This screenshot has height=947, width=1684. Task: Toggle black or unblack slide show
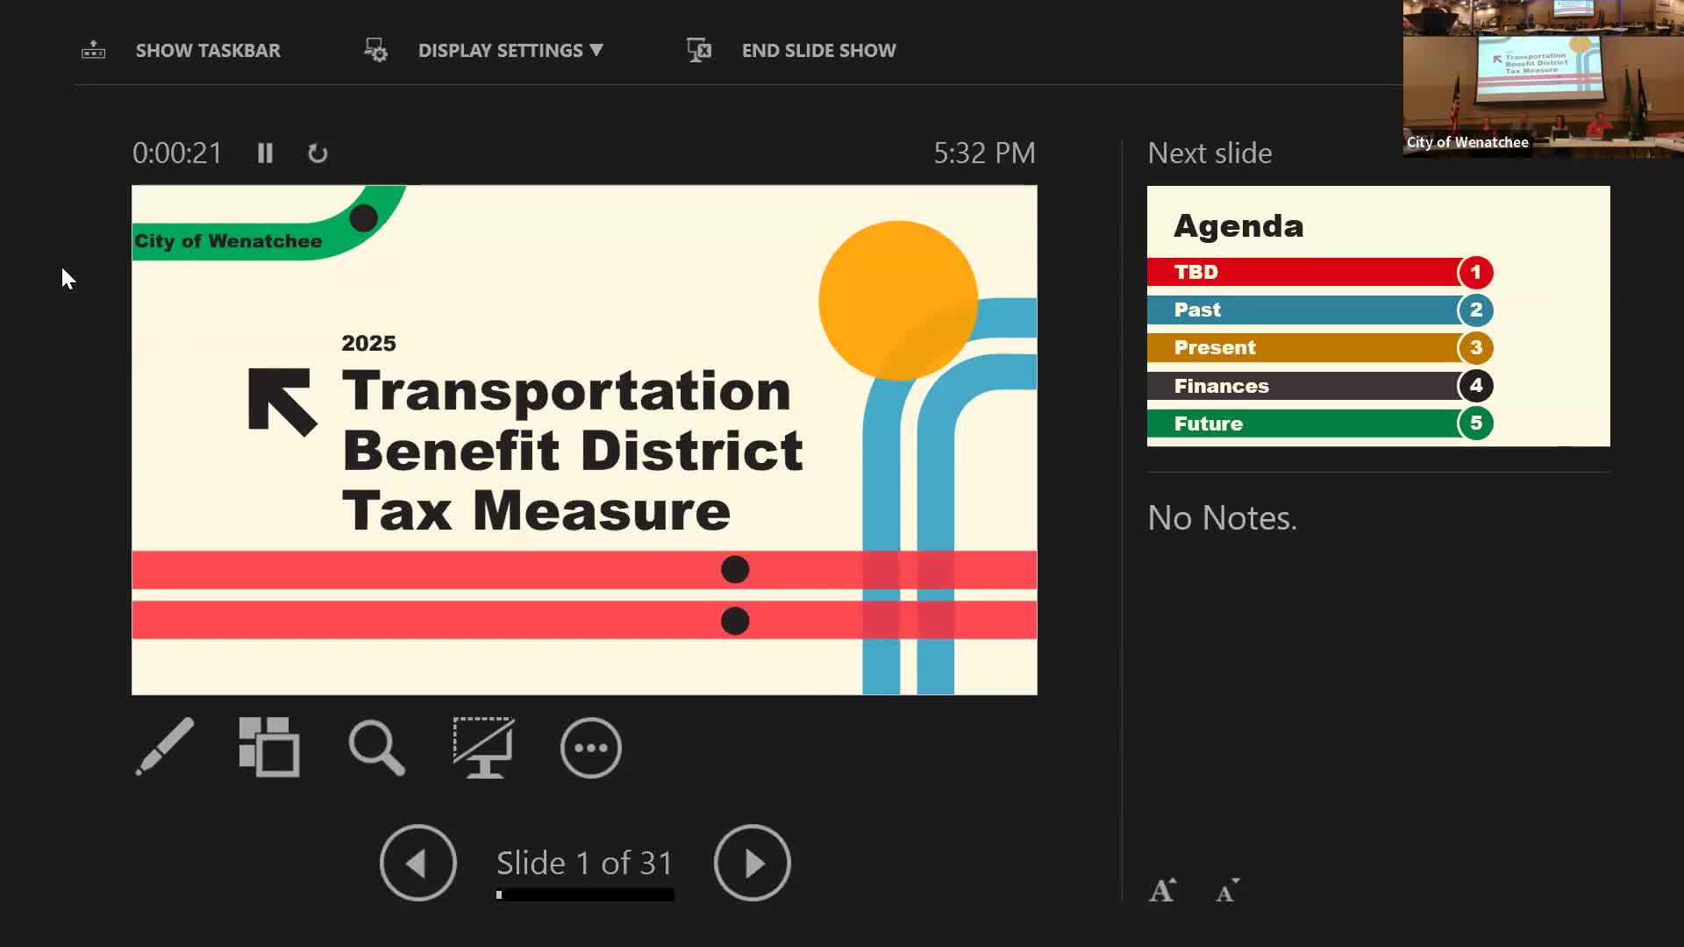[x=483, y=747]
